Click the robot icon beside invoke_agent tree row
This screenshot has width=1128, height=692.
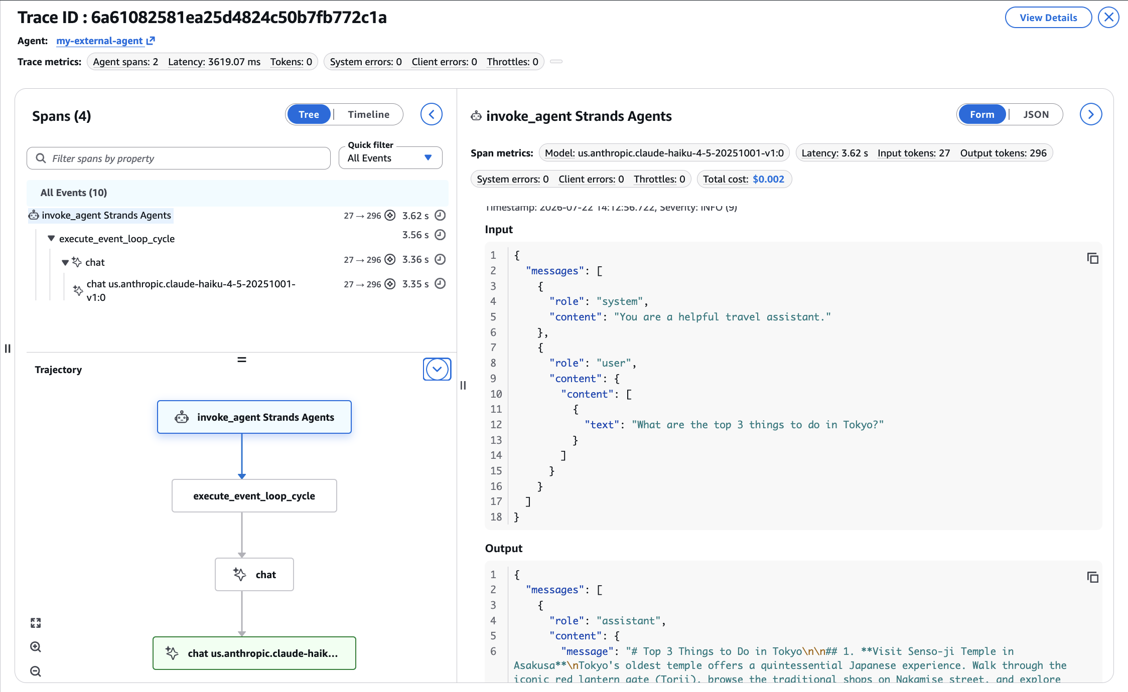(x=34, y=215)
